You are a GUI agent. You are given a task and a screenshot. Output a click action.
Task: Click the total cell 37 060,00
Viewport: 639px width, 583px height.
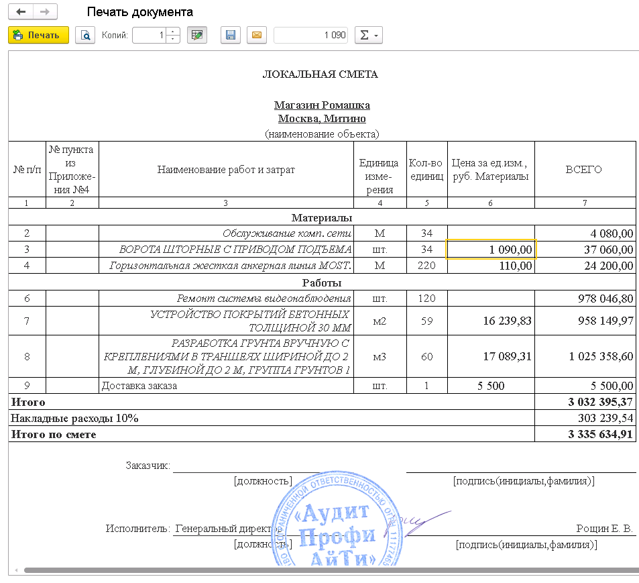(x=585, y=249)
